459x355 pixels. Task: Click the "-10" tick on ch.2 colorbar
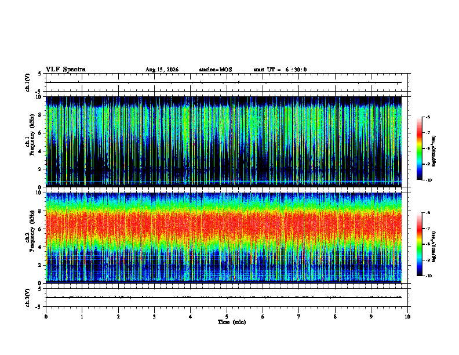[429, 276]
